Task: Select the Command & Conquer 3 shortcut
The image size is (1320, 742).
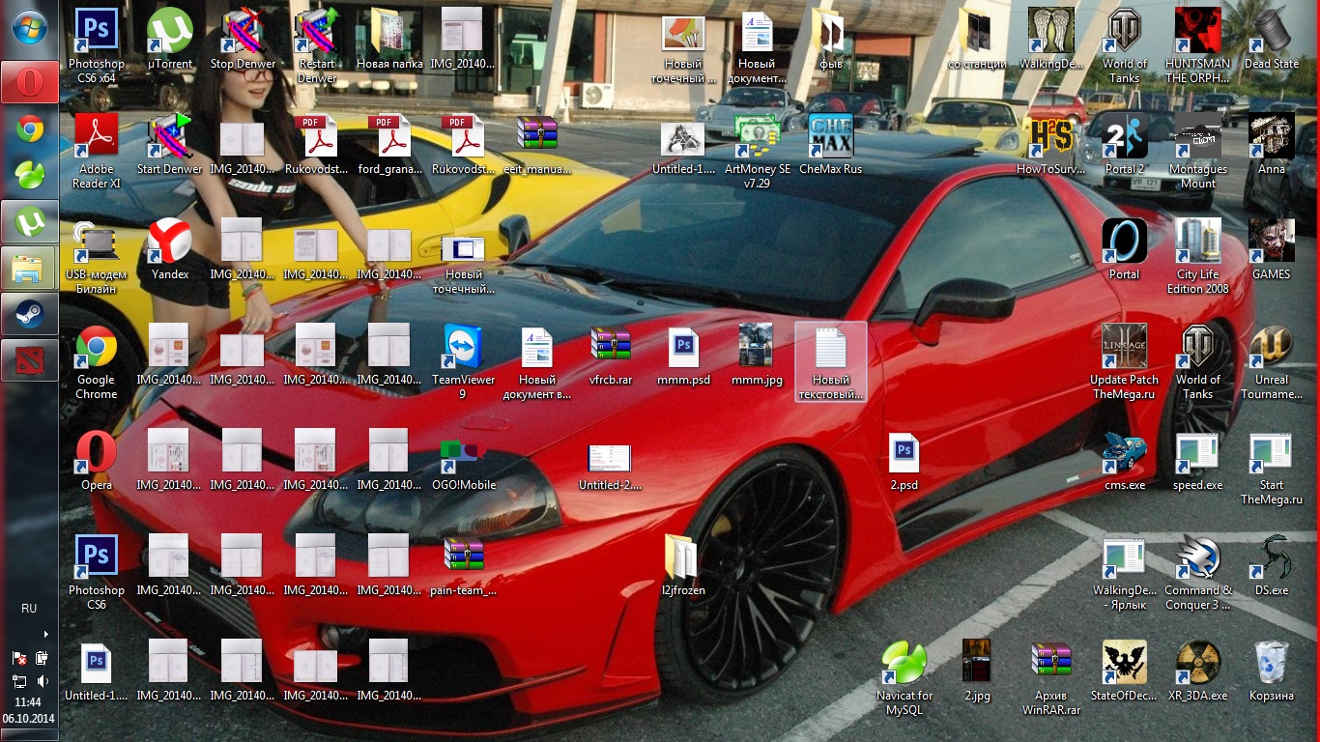Action: tap(1197, 571)
